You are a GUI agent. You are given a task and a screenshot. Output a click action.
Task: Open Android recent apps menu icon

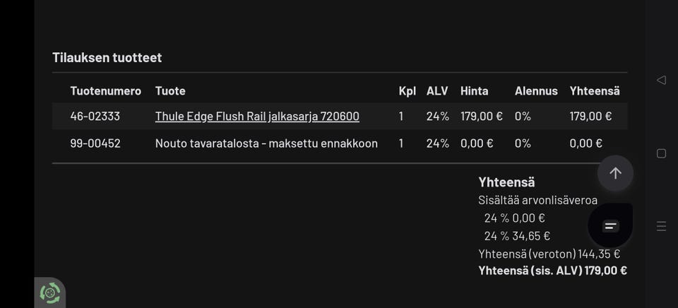point(662,226)
